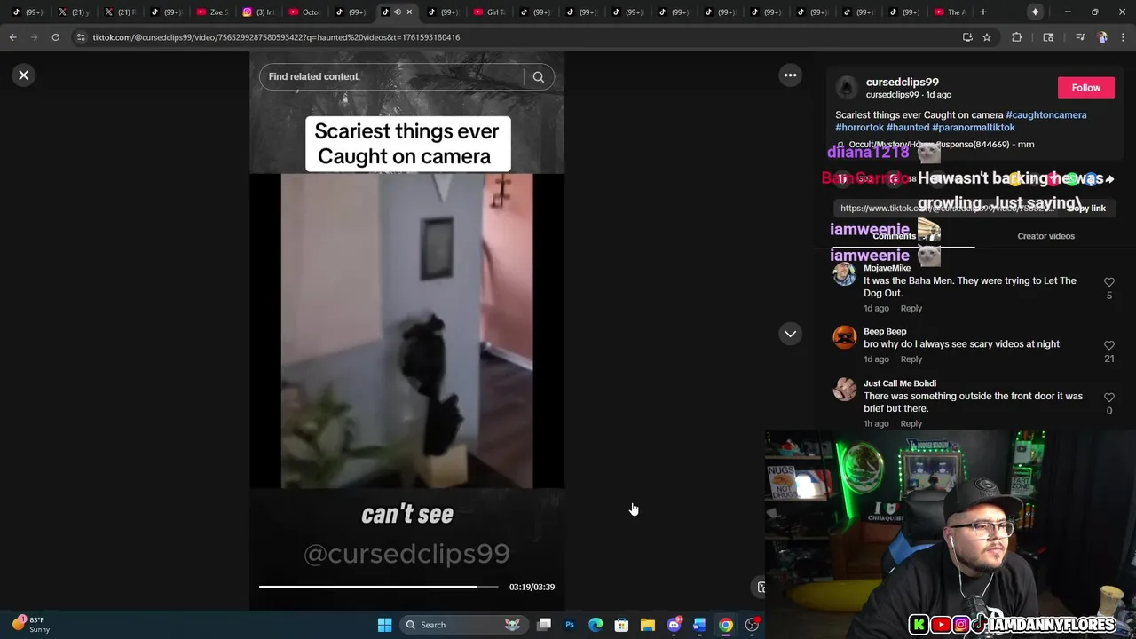Click the magnifier in Find related content

coord(538,77)
